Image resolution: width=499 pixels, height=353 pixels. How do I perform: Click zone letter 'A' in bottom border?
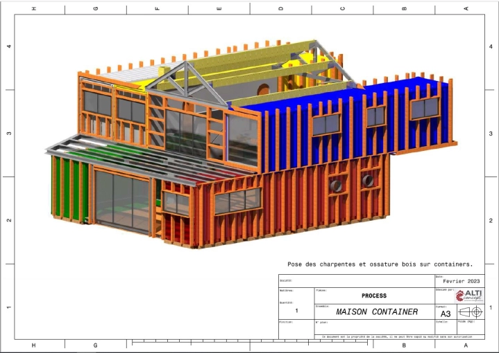(466, 345)
